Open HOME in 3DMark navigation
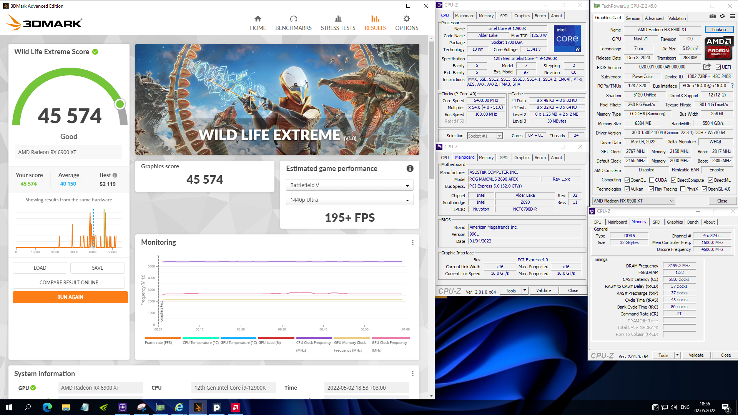Image resolution: width=738 pixels, height=415 pixels. click(258, 23)
